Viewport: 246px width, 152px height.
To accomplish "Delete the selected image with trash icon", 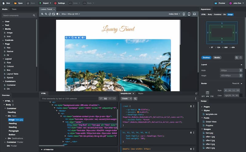I will 79,38.
